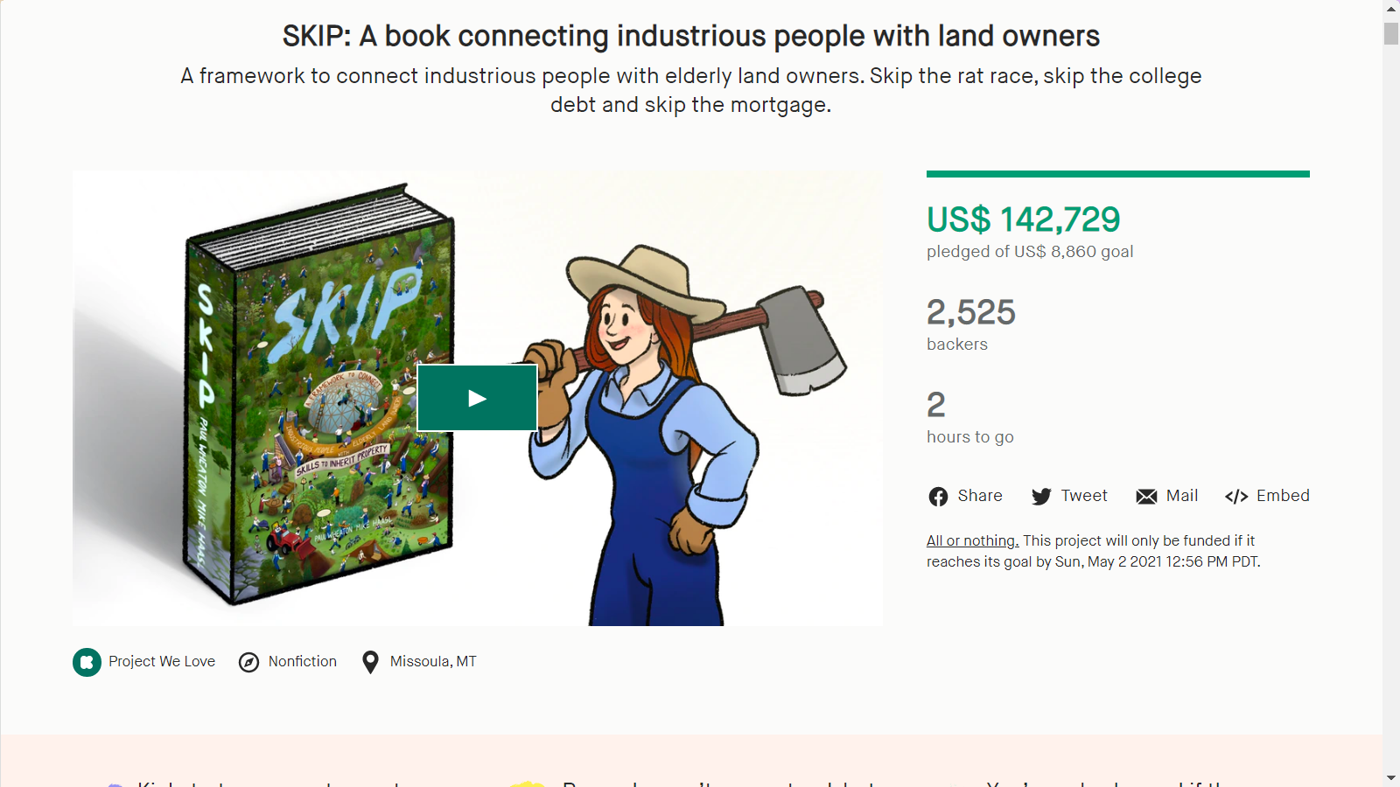Click the Tweet text button
Image resolution: width=1400 pixels, height=787 pixels.
1084,496
